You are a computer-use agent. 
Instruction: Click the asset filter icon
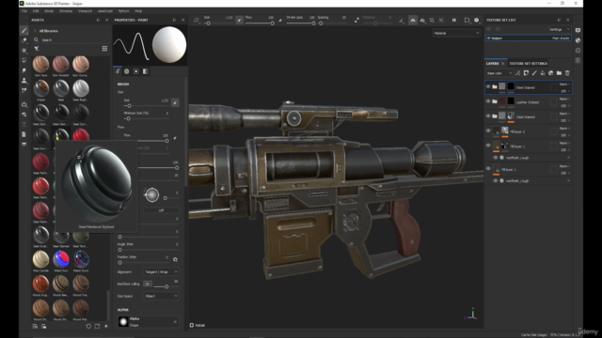[x=37, y=49]
